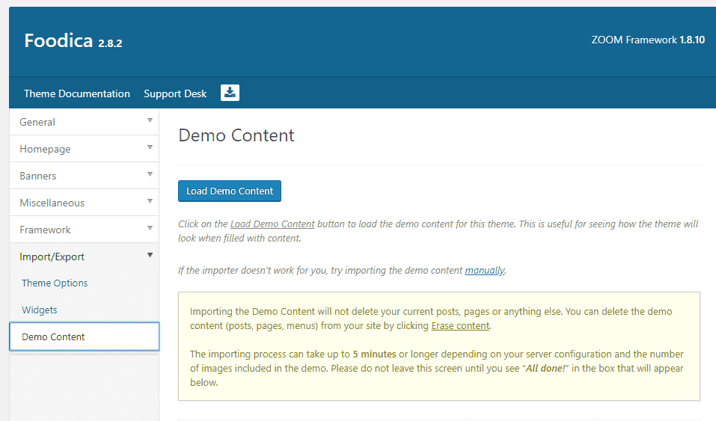Click the underlined Load Demo Content text link
The height and width of the screenshot is (421, 716).
coord(272,224)
